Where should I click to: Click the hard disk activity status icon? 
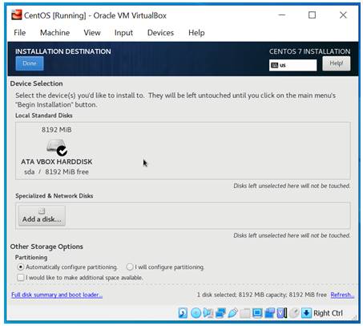pyautogui.click(x=183, y=313)
